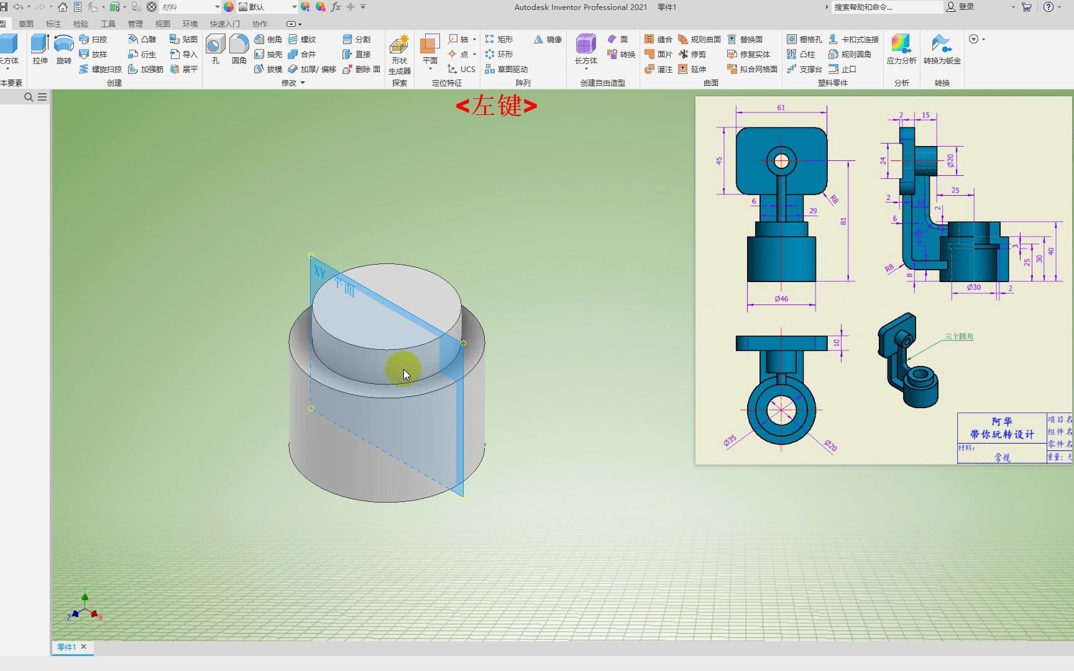1074x671 pixels.
Task: Choose the 加强筋 (Rib) tool
Action: [146, 69]
